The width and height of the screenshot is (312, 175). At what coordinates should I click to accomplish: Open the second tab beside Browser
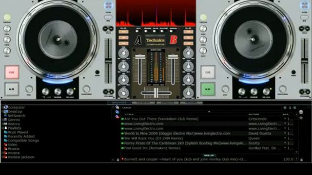click(144, 103)
